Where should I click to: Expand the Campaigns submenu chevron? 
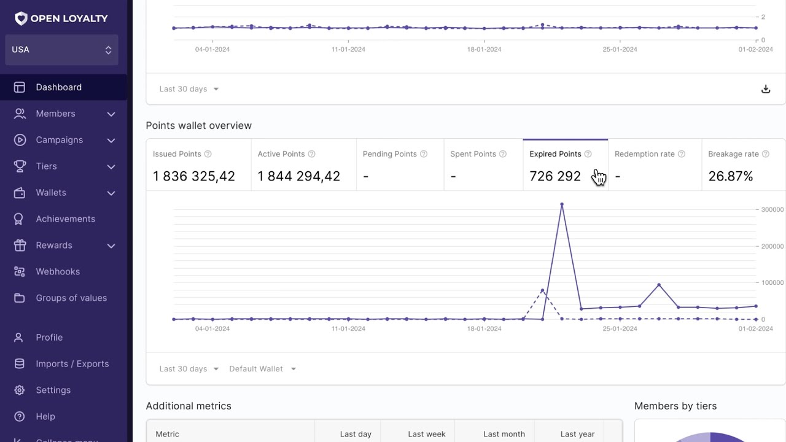111,141
